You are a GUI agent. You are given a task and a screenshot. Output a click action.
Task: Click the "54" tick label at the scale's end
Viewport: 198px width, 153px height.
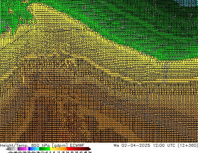[x=90, y=152]
